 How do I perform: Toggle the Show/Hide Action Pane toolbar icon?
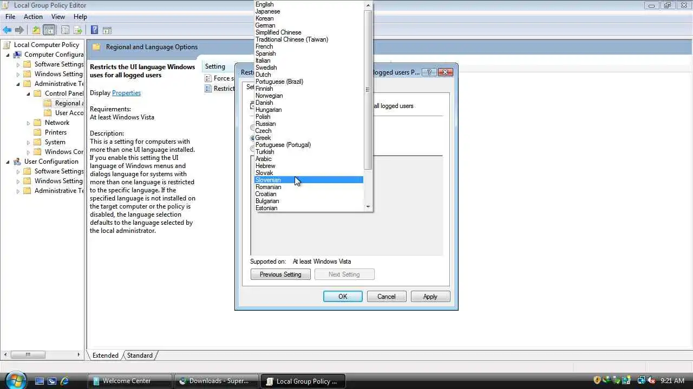tap(107, 30)
